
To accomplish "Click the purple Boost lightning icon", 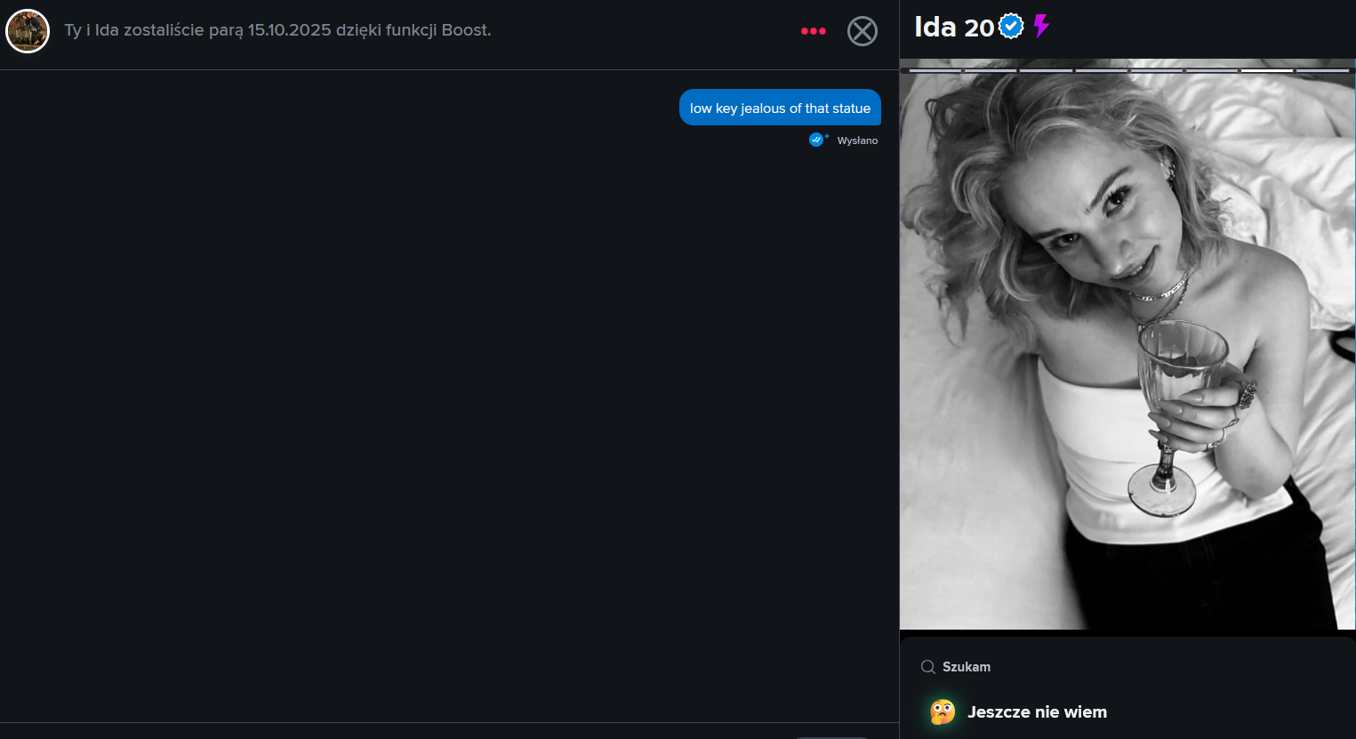I will pos(1041,27).
